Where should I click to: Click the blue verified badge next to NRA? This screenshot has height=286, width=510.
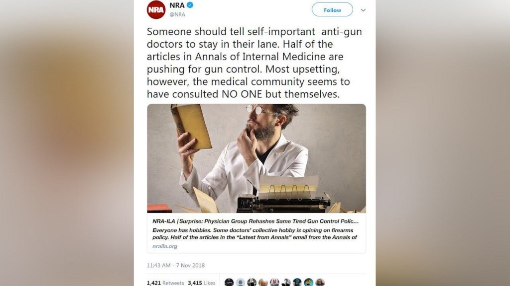pyautogui.click(x=190, y=5)
